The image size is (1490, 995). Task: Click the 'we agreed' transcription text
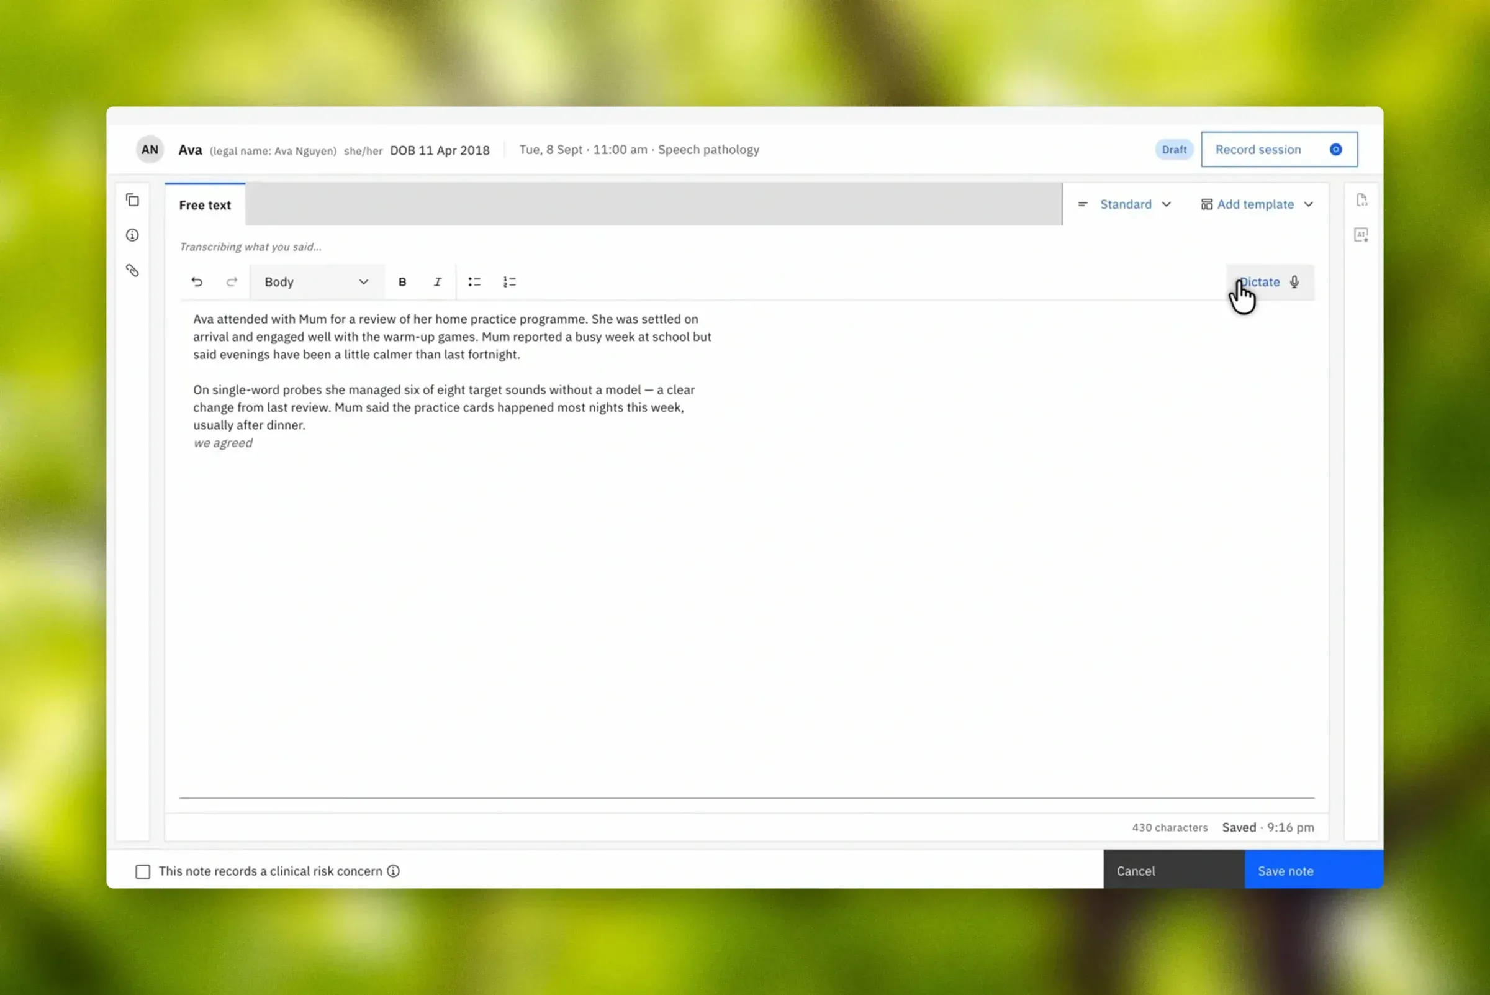tap(223, 443)
